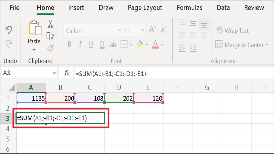Apply yellow fill color

(x=140, y=44)
